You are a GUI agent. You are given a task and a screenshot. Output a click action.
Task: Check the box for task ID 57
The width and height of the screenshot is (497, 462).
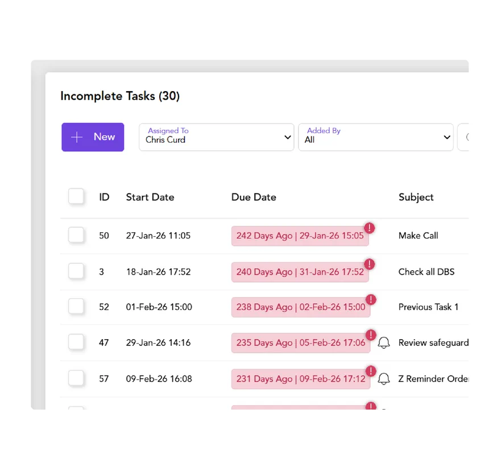coord(76,378)
